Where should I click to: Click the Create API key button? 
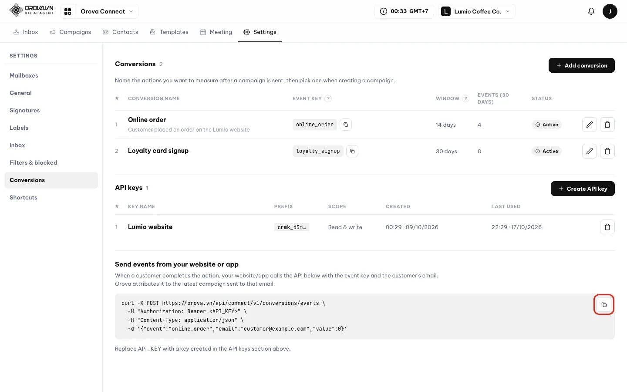tap(583, 189)
